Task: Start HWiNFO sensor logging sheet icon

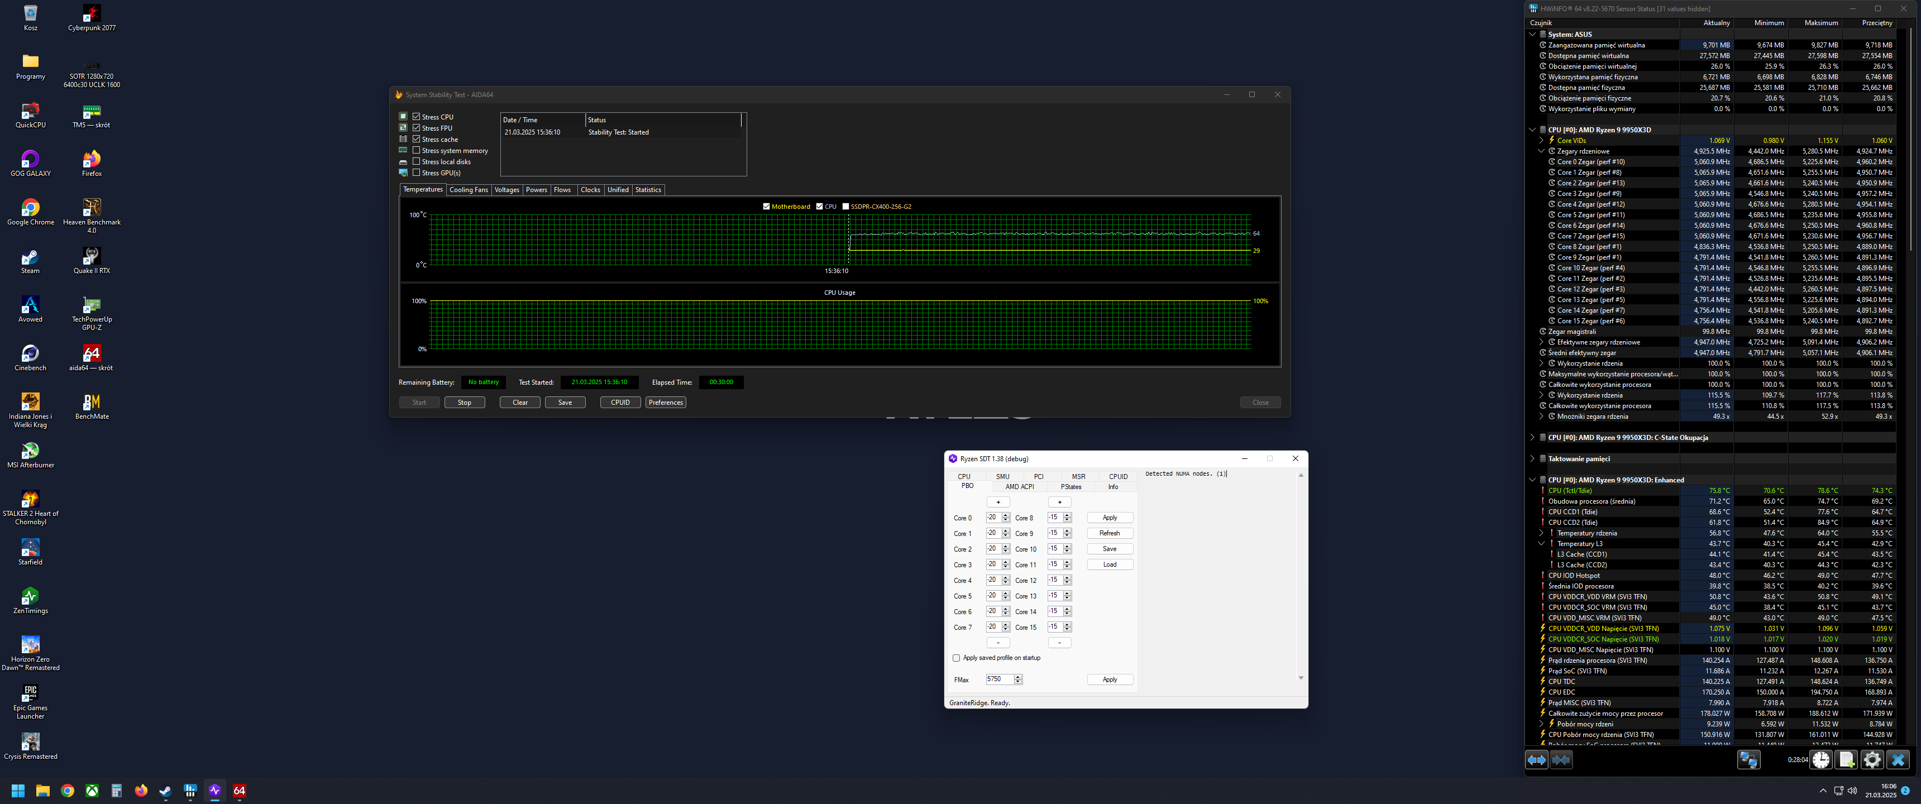Action: tap(1846, 760)
